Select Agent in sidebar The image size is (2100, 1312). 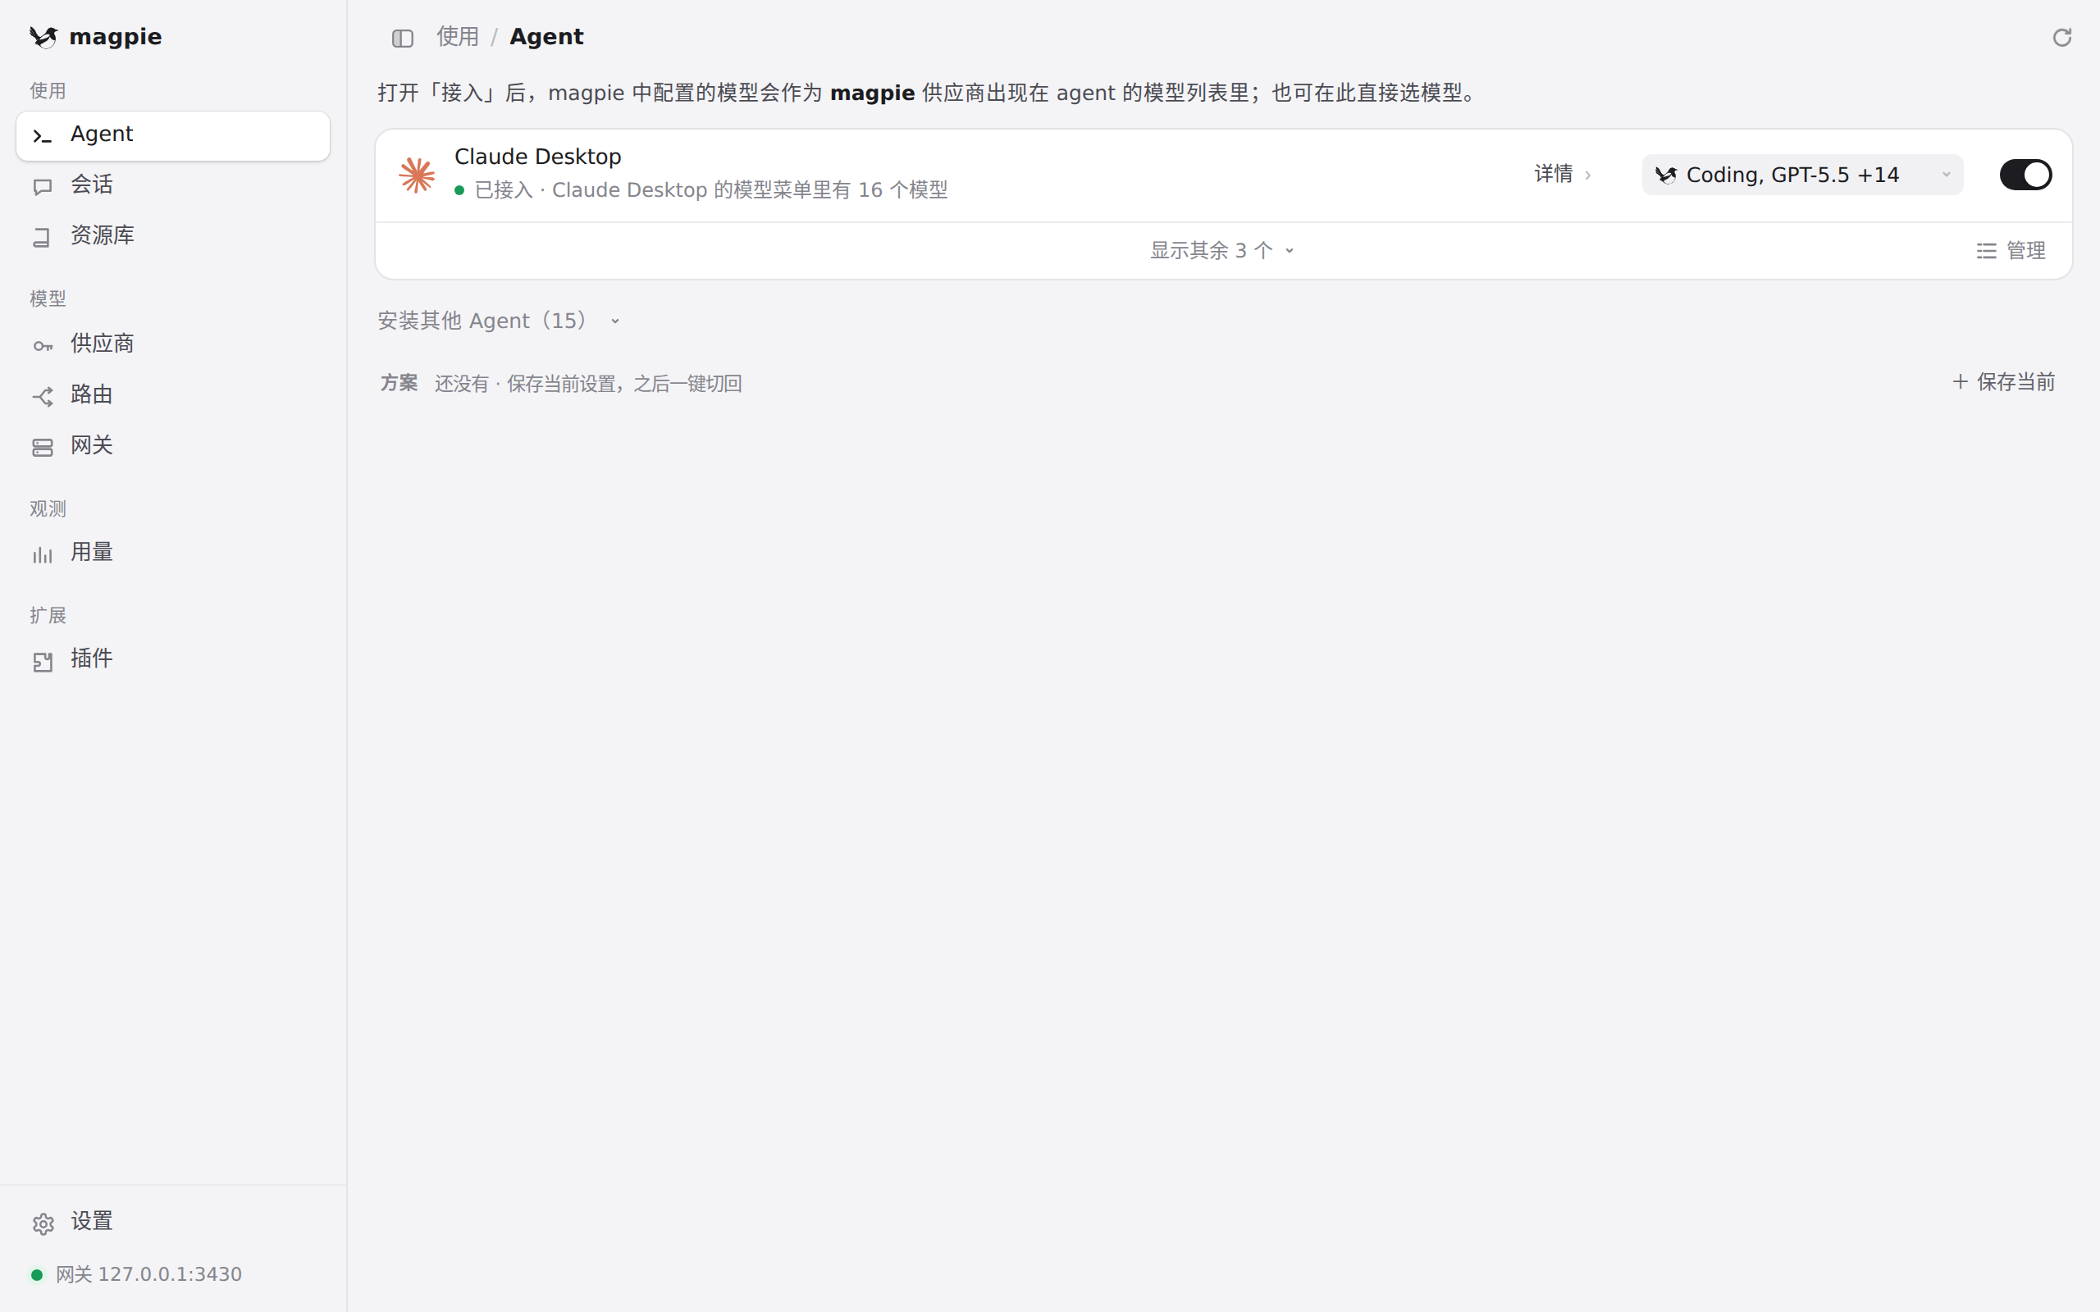pos(173,135)
